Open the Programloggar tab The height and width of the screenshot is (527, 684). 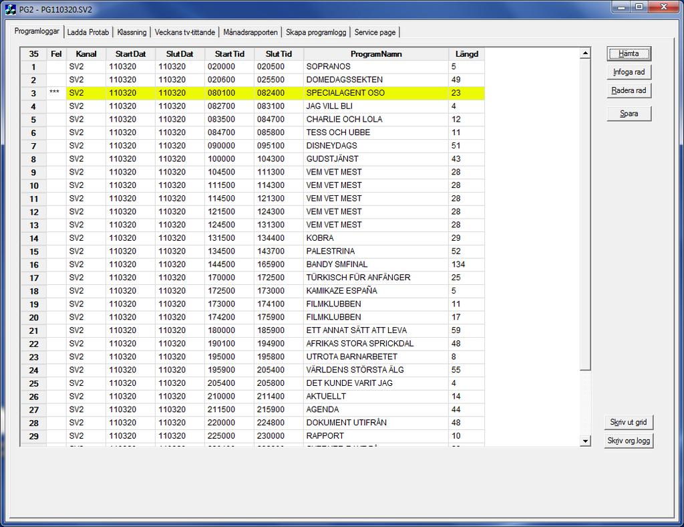(x=37, y=31)
